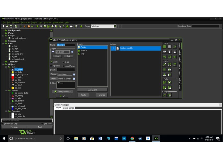The image size is (223, 158).
Task: Collapse the Entities group
Action: (x=6, y=67)
